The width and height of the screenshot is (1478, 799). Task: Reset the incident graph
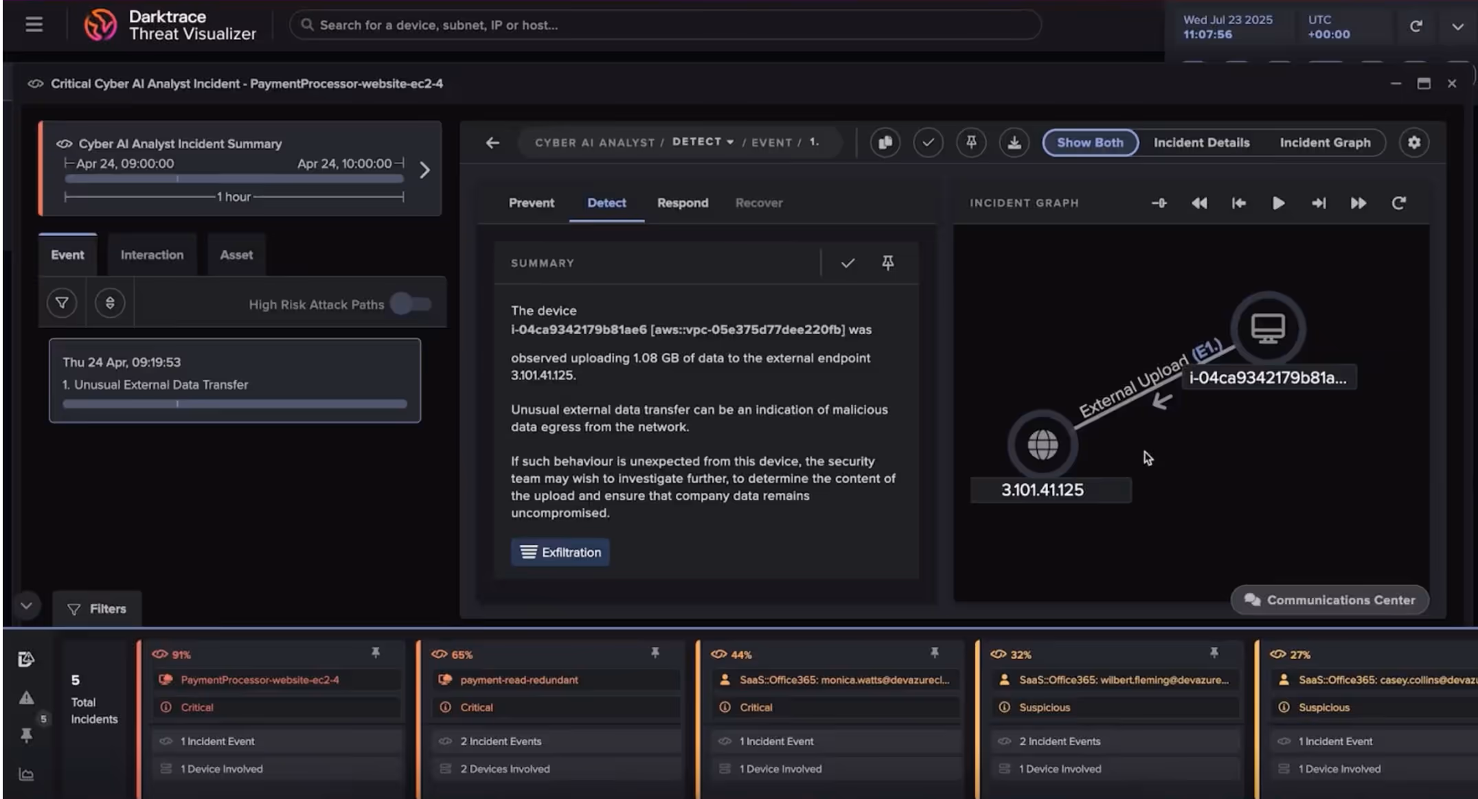pyautogui.click(x=1398, y=203)
